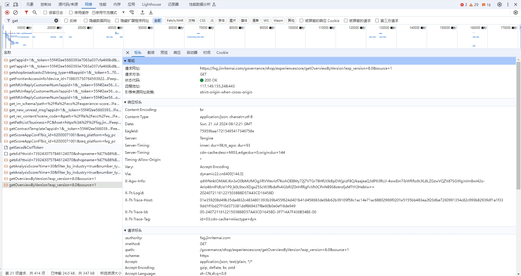Clear the network log
The width and height of the screenshot is (521, 276).
click(15, 12)
